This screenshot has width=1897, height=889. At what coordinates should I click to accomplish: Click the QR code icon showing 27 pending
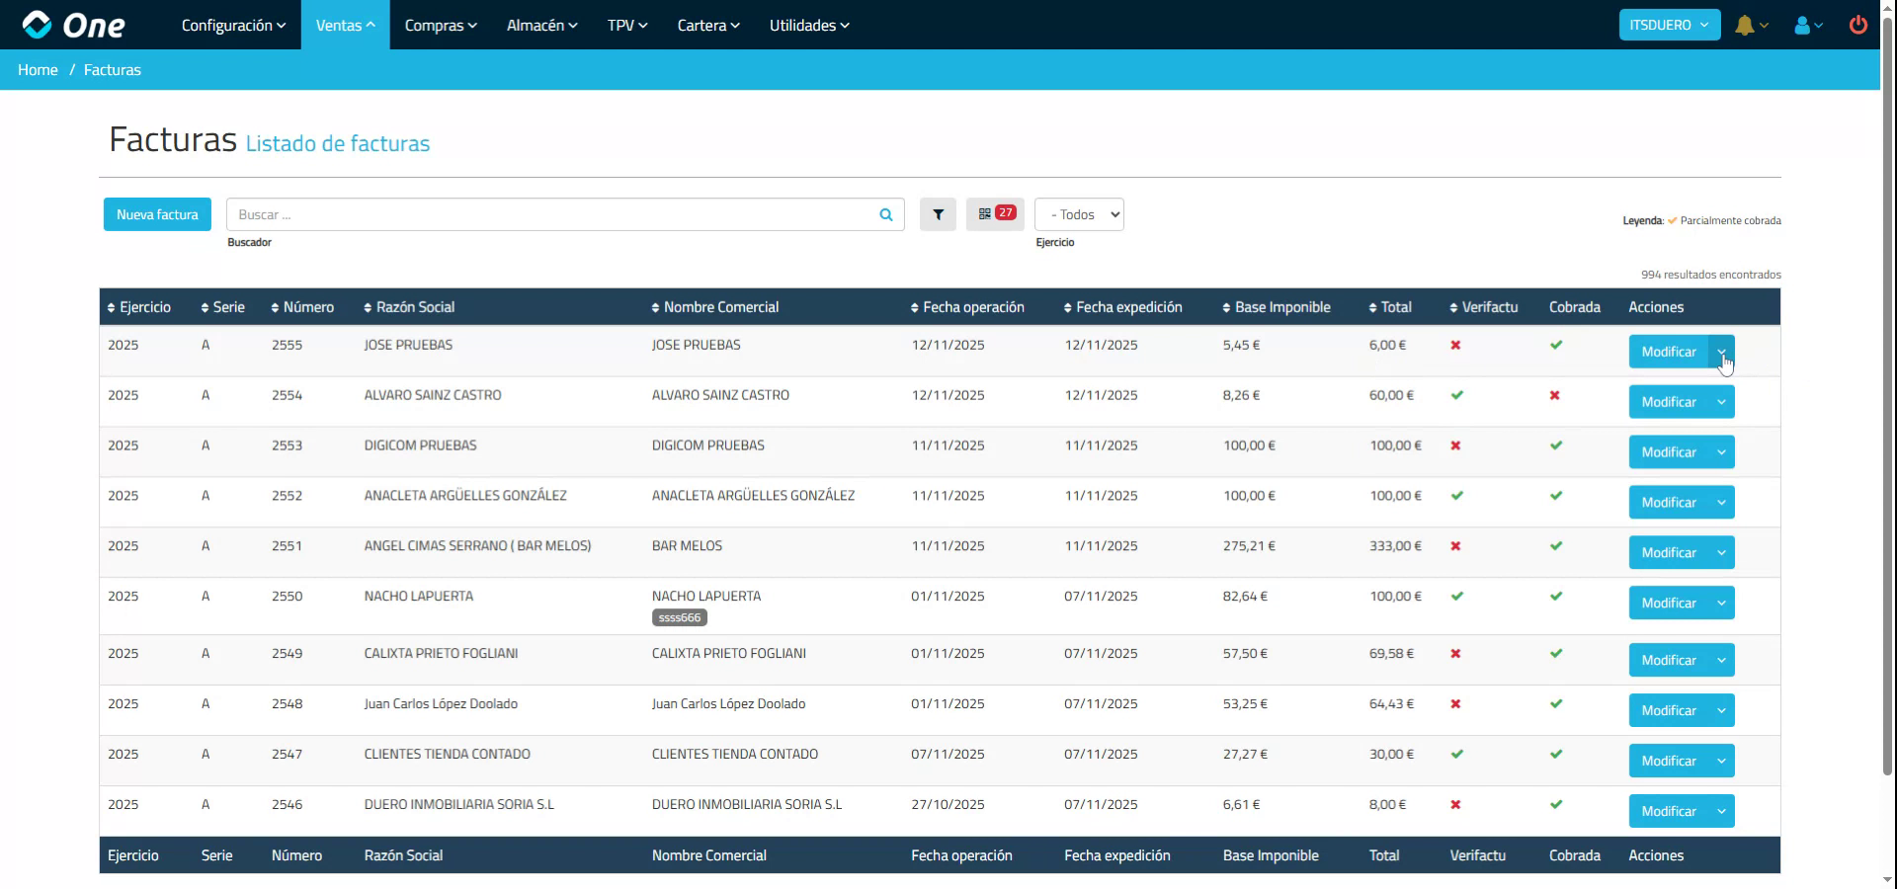[x=995, y=213]
